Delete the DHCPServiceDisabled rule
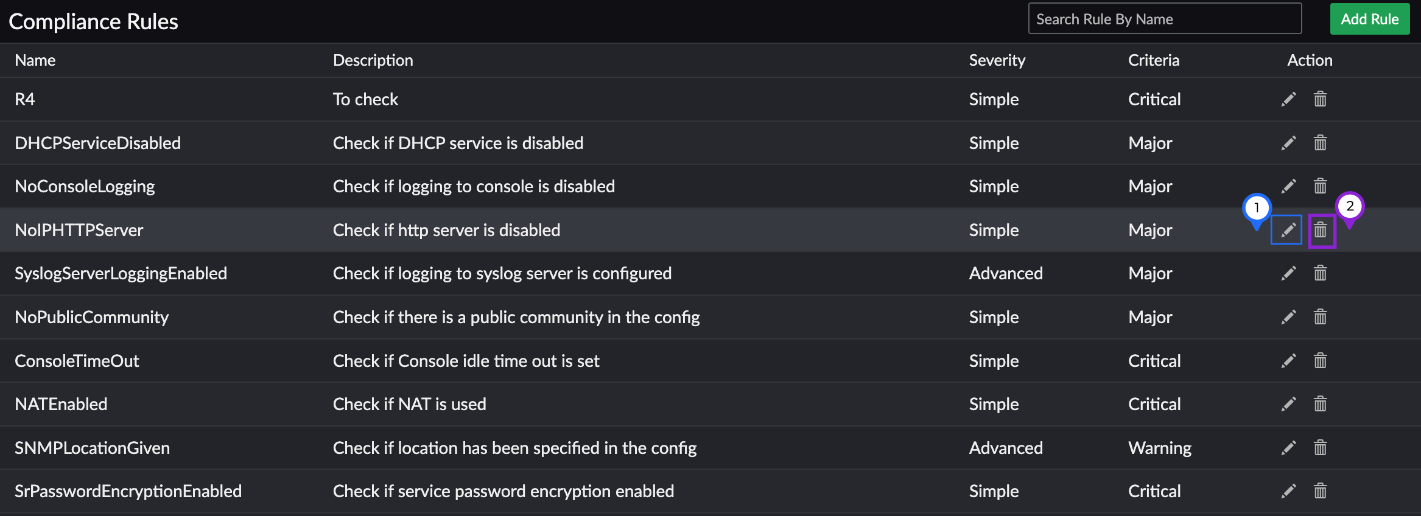The height and width of the screenshot is (516, 1421). [x=1320, y=143]
